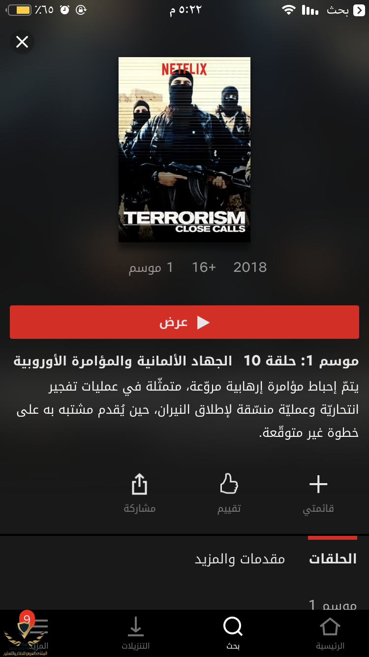Open the مقدمات والمزيد tab
The image size is (369, 657).
click(x=240, y=559)
